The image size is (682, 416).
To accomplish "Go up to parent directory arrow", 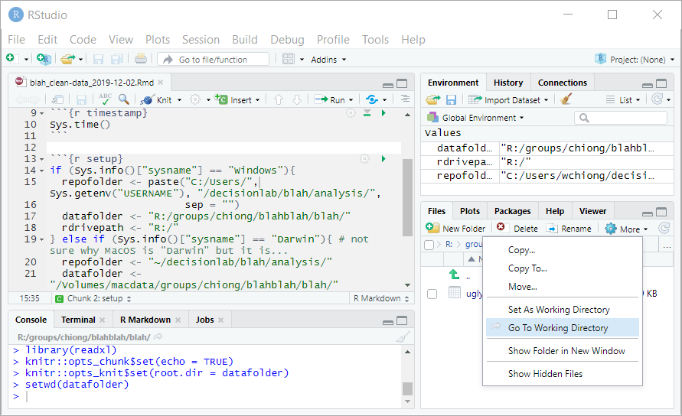I will [454, 275].
